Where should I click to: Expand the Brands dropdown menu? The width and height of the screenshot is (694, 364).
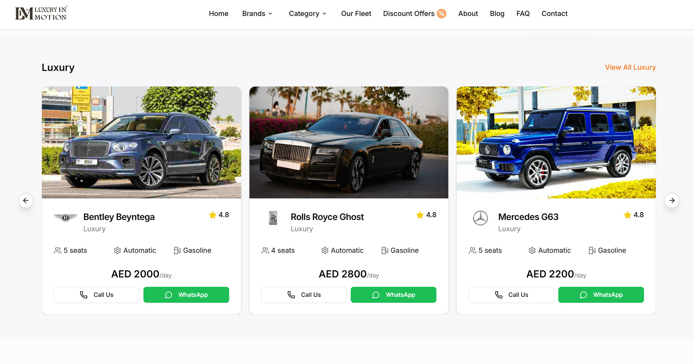tap(257, 13)
